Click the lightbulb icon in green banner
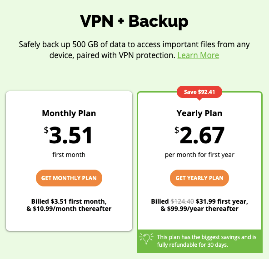The width and height of the screenshot is (269, 259). pos(146,239)
